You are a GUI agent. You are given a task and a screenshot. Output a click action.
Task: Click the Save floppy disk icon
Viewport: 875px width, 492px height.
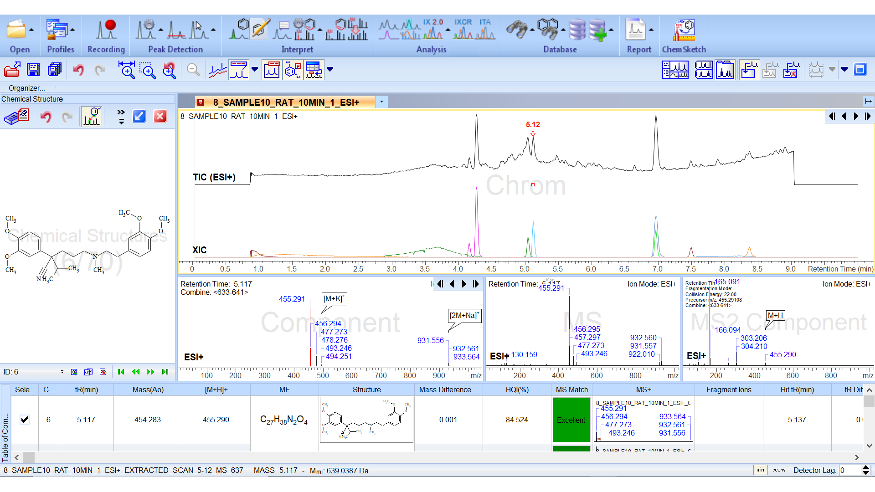pos(33,70)
